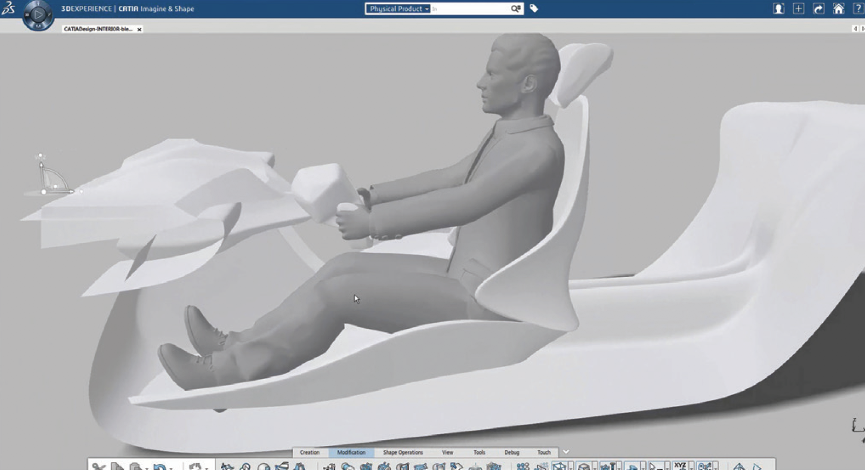The image size is (865, 474).
Task: Click the plus Add icon in header
Action: tap(799, 9)
